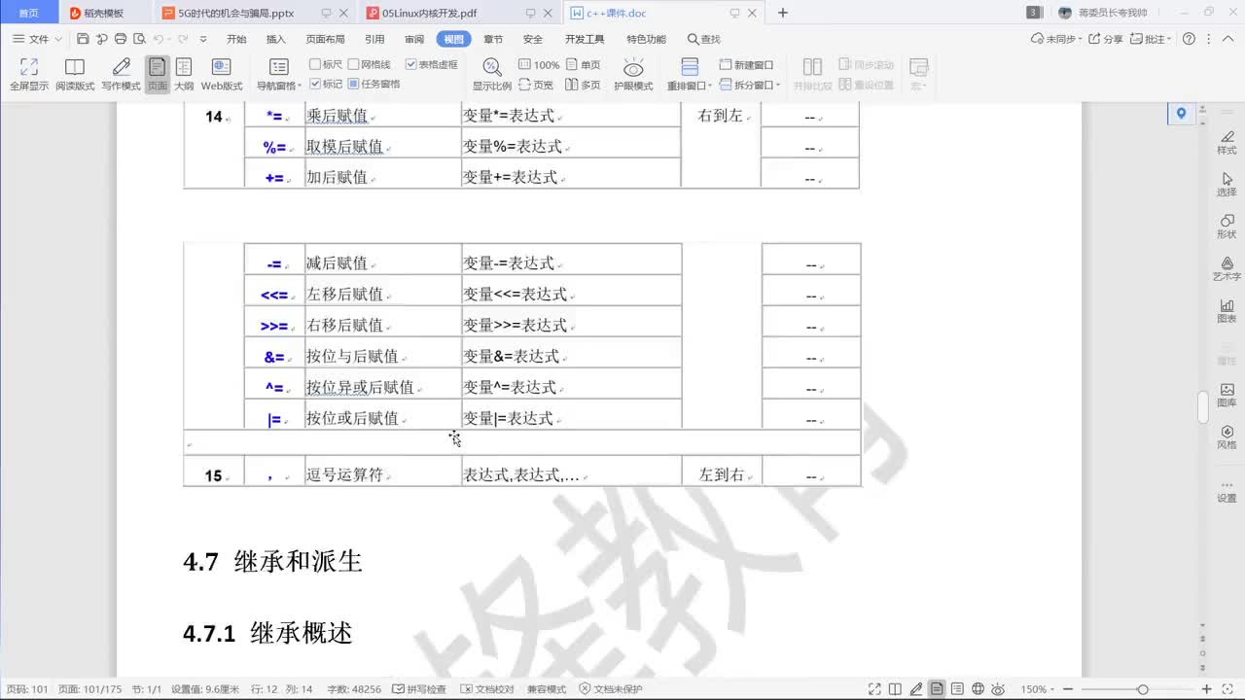
Task: Switch to outline view (大纲)
Action: [183, 74]
